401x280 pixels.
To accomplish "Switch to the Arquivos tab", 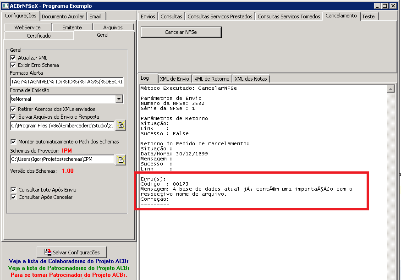I will tap(113, 27).
